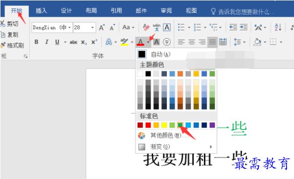Click the Enclose Characters icon

pyautogui.click(x=167, y=42)
